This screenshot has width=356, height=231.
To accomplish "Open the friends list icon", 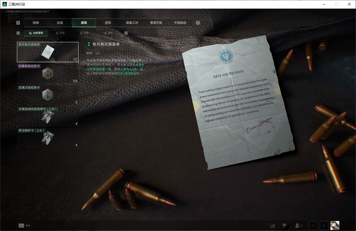I will pos(299,226).
